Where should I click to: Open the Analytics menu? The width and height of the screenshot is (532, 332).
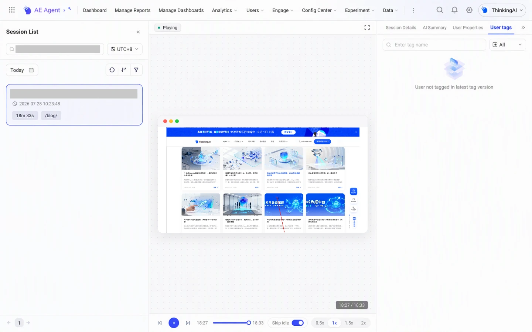225,10
